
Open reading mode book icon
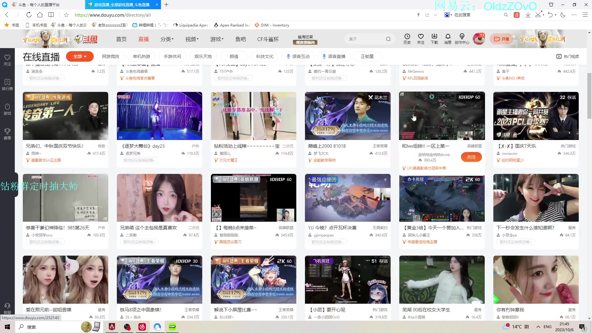[51, 15]
